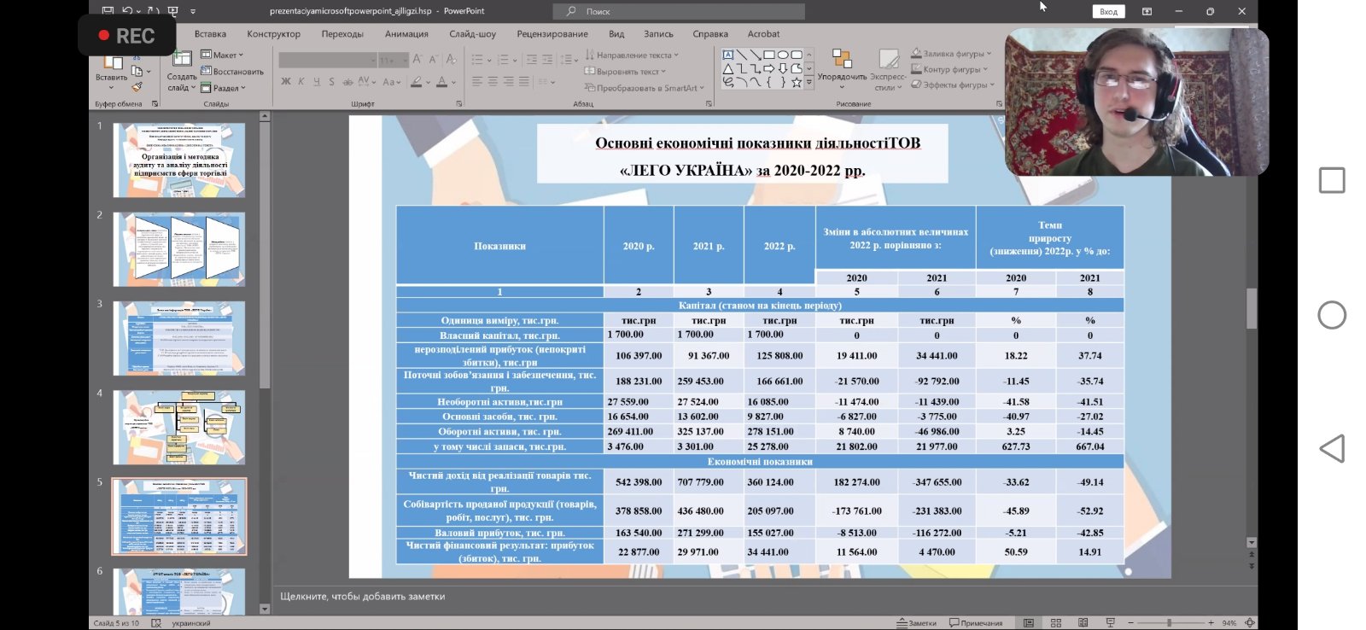
Task: Open character spacing AV dropdown
Action: click(366, 82)
